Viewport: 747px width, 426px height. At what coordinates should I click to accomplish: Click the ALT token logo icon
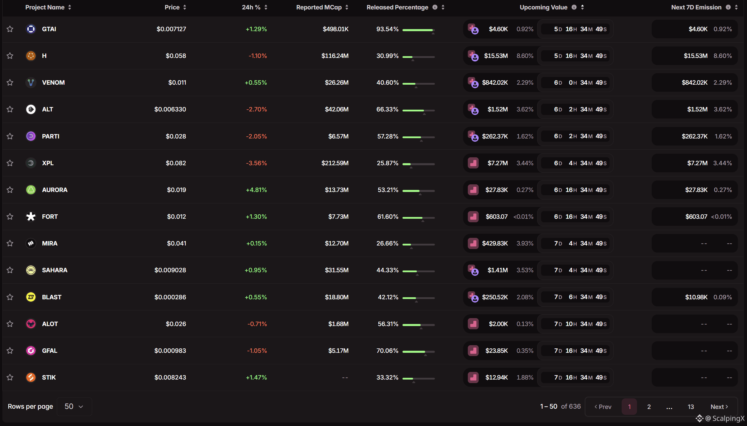[31, 109]
